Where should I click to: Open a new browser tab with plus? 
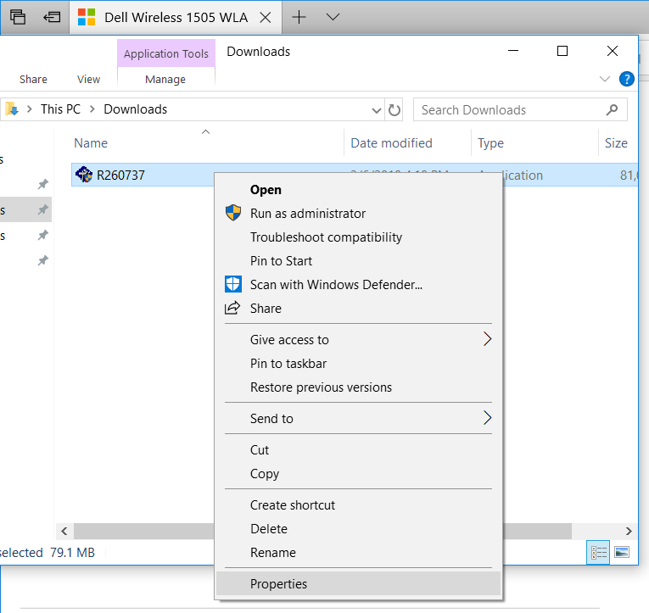299,17
